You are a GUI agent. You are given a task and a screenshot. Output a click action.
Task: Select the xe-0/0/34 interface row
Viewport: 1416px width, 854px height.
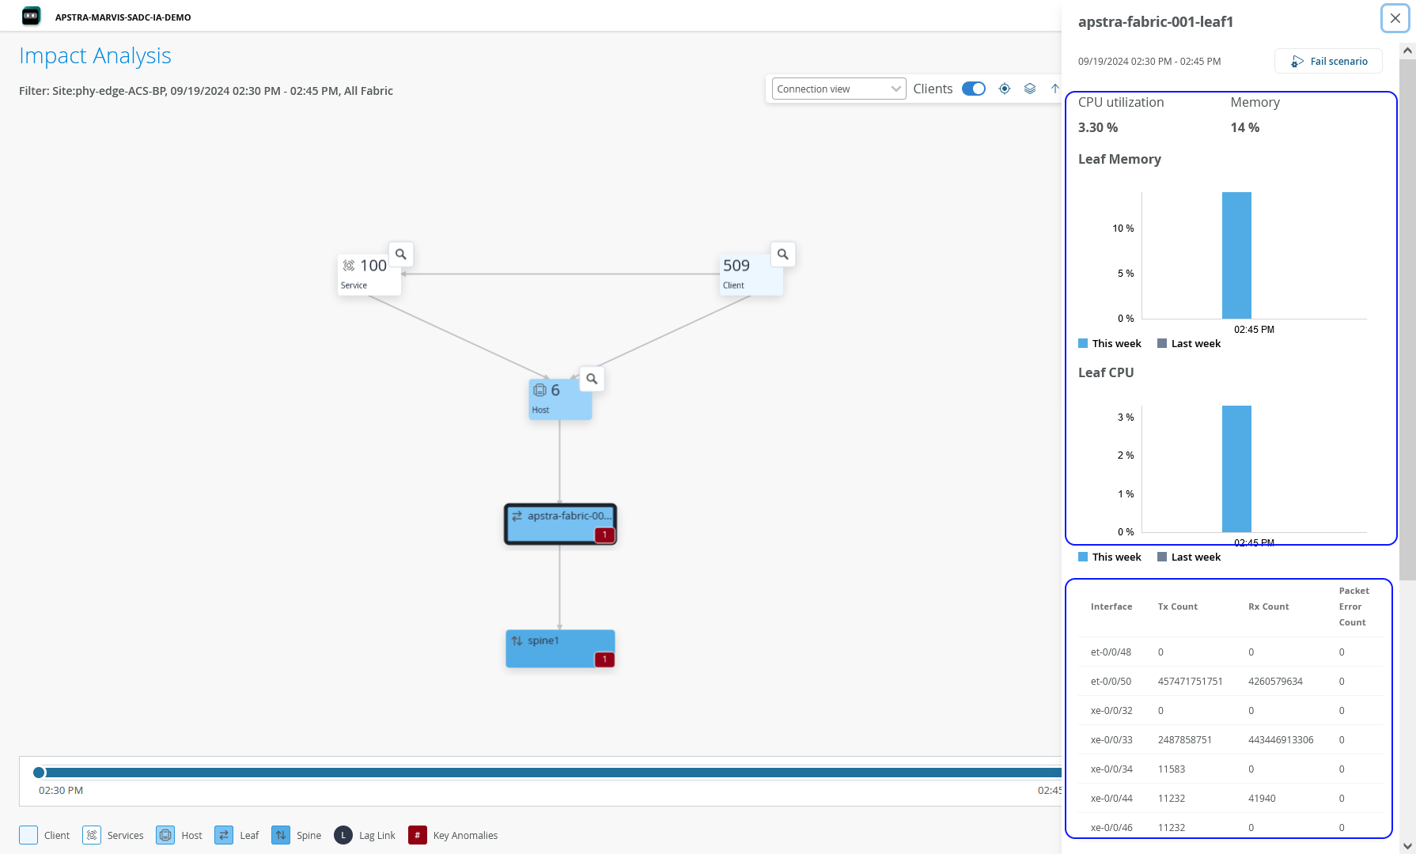(x=1231, y=769)
